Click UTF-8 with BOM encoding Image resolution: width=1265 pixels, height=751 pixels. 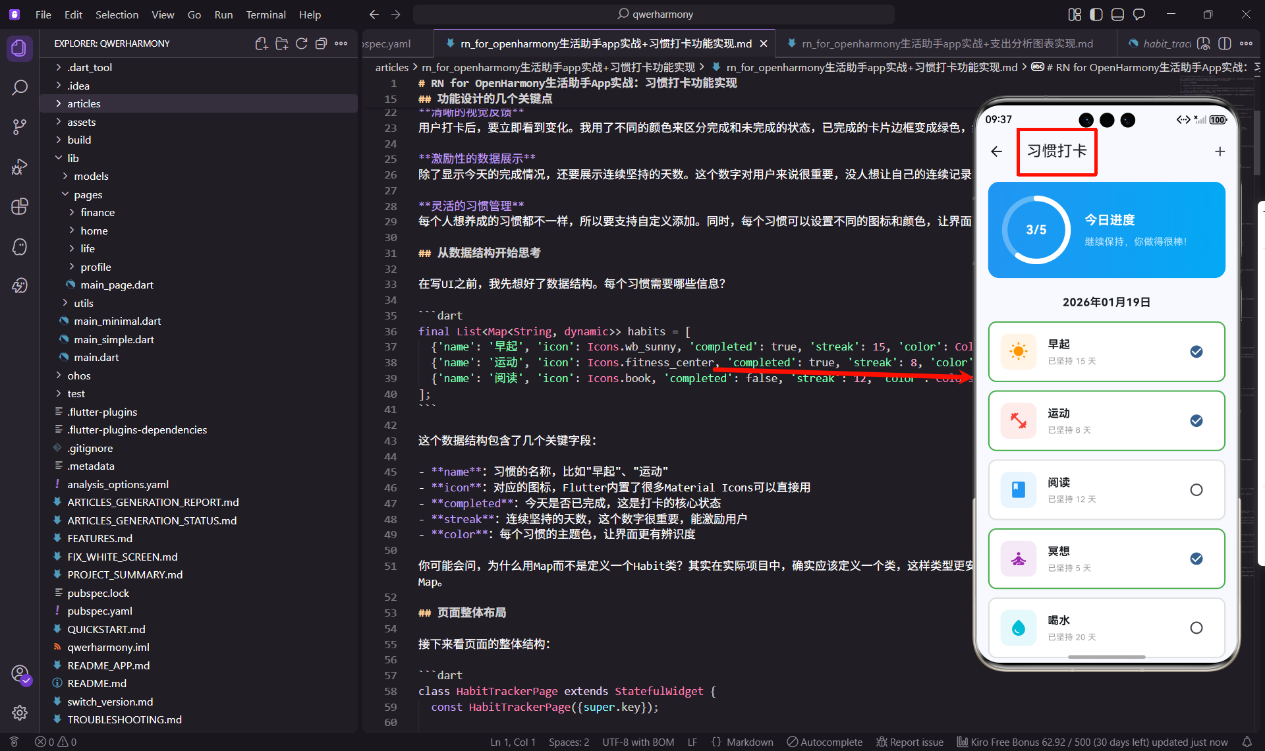coord(638,742)
